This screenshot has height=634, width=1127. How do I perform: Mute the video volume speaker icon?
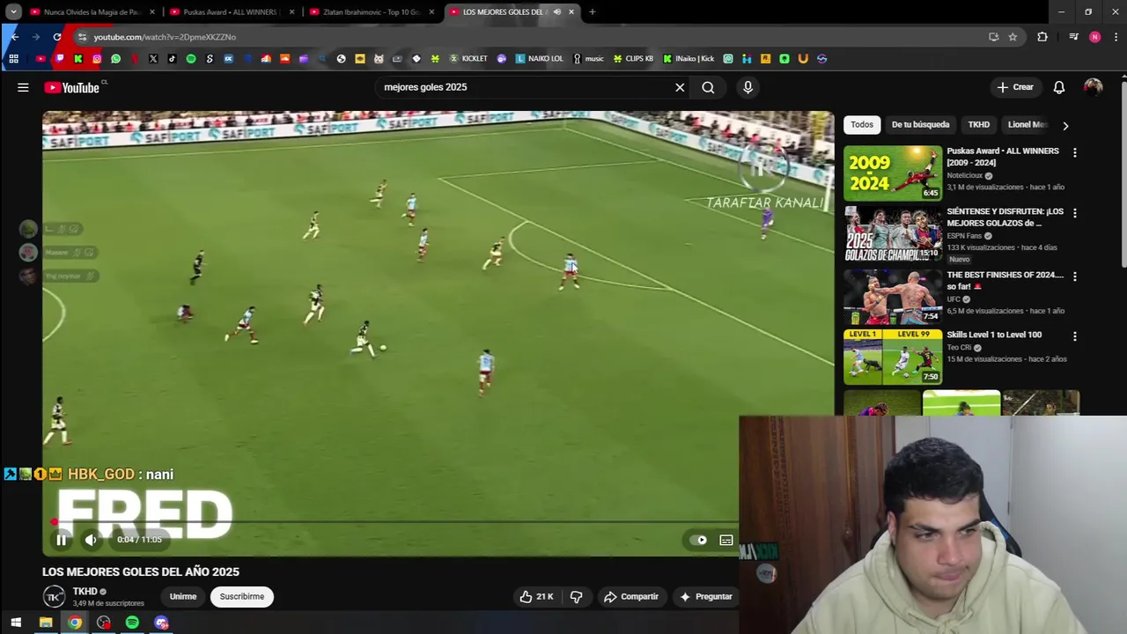coord(91,540)
